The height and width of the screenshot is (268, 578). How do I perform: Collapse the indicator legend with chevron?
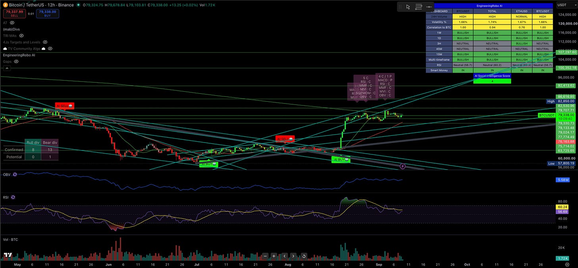(7, 68)
